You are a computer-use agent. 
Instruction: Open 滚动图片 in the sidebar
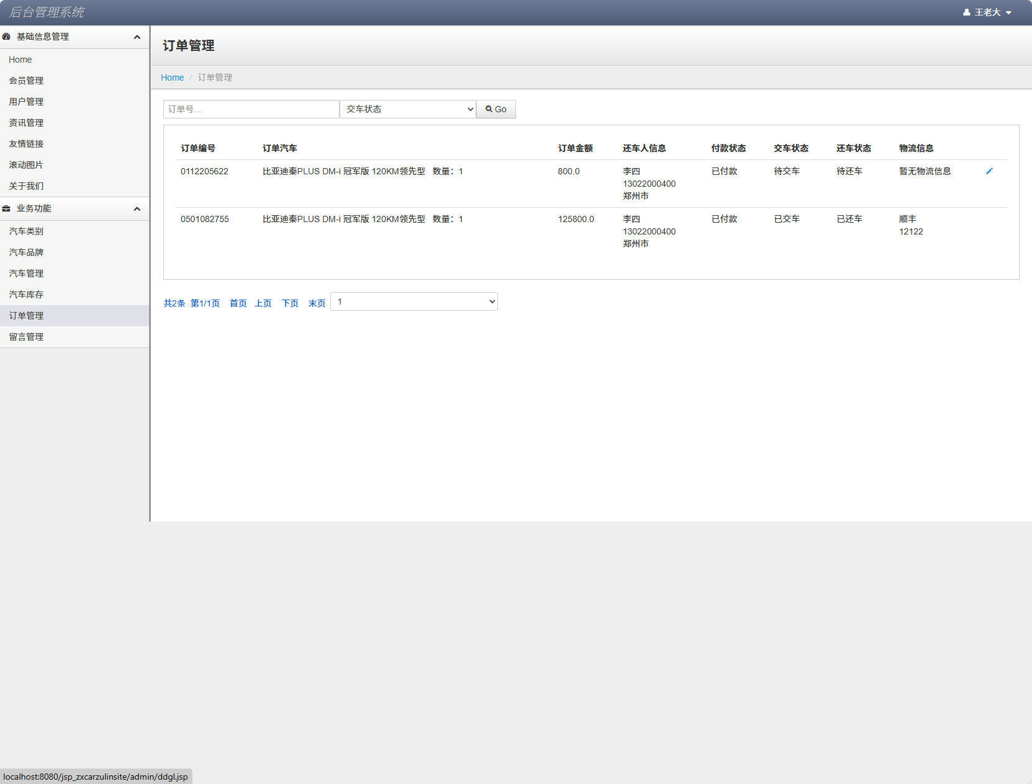tap(26, 165)
